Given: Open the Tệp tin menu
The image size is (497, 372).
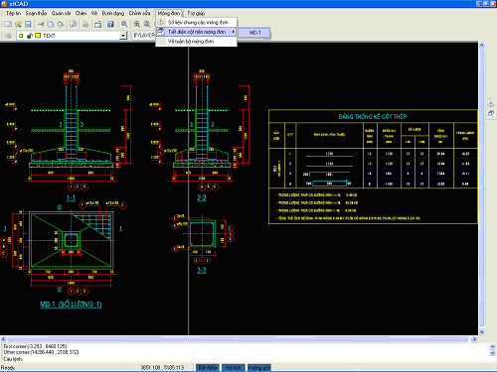Looking at the screenshot, I should click(x=13, y=13).
